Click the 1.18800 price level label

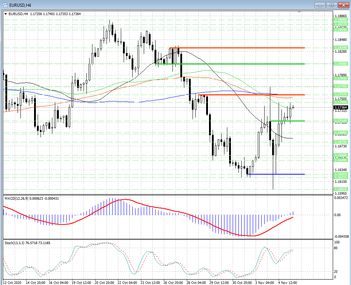(x=341, y=20)
